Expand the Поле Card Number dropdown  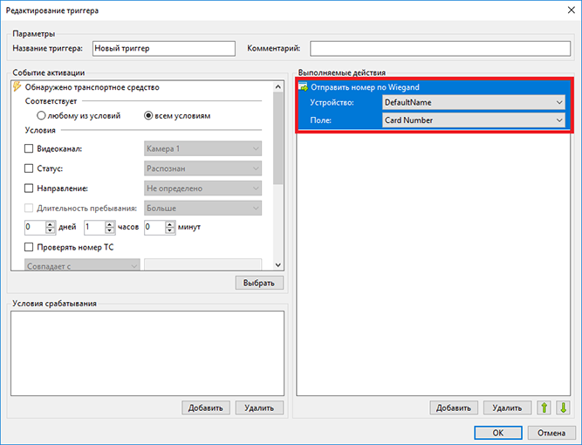pos(473,120)
